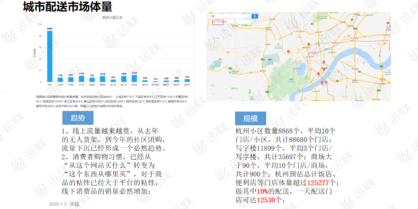Viewport: 418px width, 209px height.
Task: Click the 320 value label
Action: pos(145,78)
